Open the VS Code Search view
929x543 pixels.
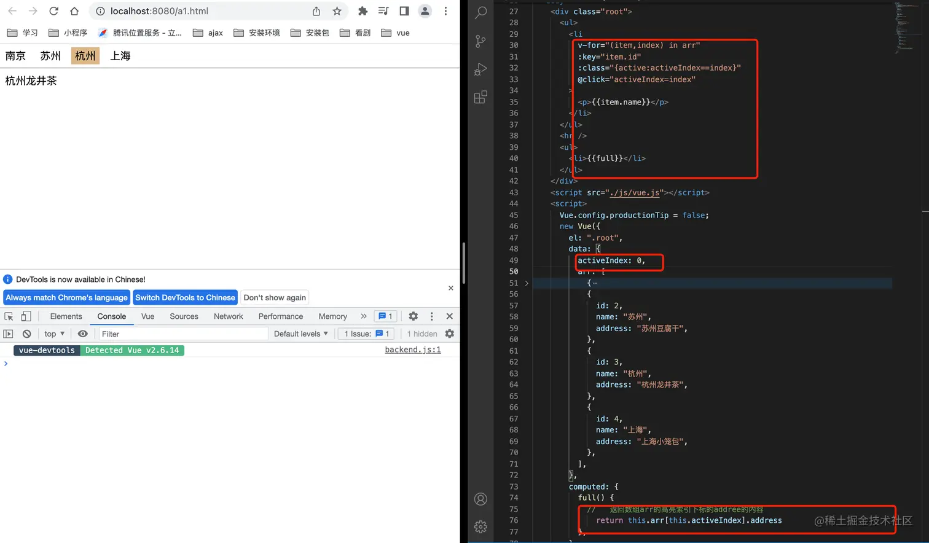[x=480, y=12]
